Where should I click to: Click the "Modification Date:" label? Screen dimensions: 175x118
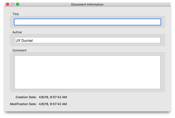[x=23, y=104]
